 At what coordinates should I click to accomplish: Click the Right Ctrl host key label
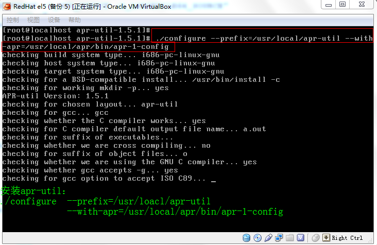(x=347, y=238)
